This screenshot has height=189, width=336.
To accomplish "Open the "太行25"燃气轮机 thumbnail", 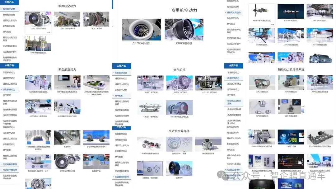I will pos(180,83).
